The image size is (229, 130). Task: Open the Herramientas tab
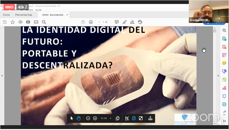[x=24, y=15]
